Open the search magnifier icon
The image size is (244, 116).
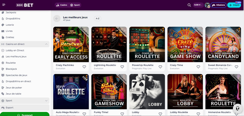(189, 5)
